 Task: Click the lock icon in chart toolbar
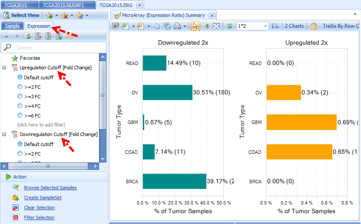(x=313, y=26)
